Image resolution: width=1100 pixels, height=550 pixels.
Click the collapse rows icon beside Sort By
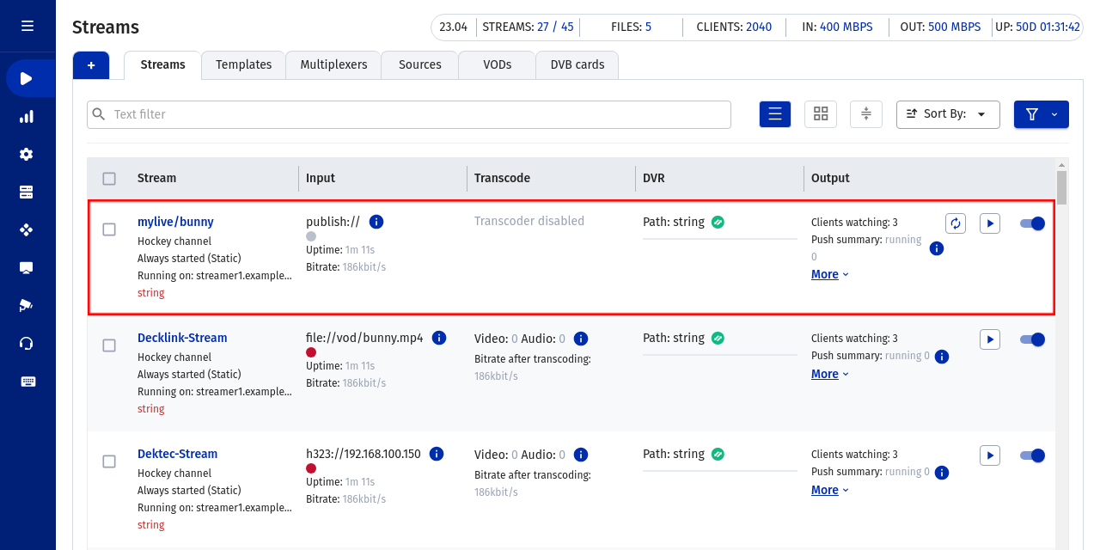click(866, 114)
